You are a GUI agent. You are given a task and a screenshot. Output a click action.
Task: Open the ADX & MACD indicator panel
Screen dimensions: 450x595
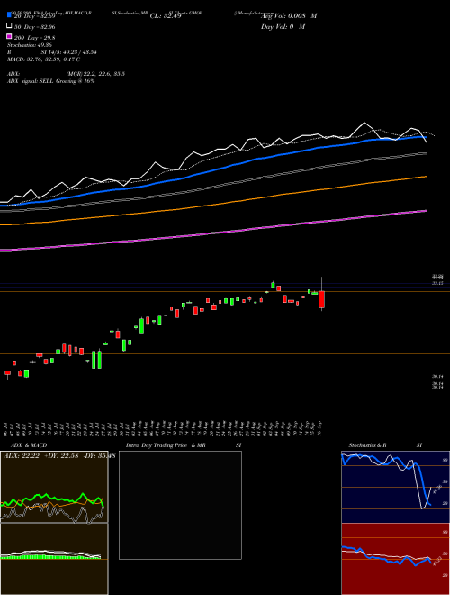pyautogui.click(x=54, y=523)
